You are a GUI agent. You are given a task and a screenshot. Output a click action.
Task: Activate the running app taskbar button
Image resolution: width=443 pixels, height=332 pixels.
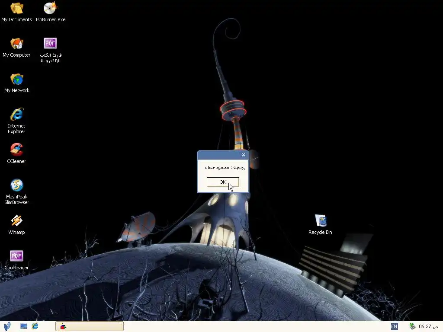(89, 326)
